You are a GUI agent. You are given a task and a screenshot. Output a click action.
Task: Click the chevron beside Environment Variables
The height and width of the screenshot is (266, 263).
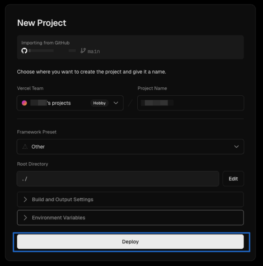(25, 218)
